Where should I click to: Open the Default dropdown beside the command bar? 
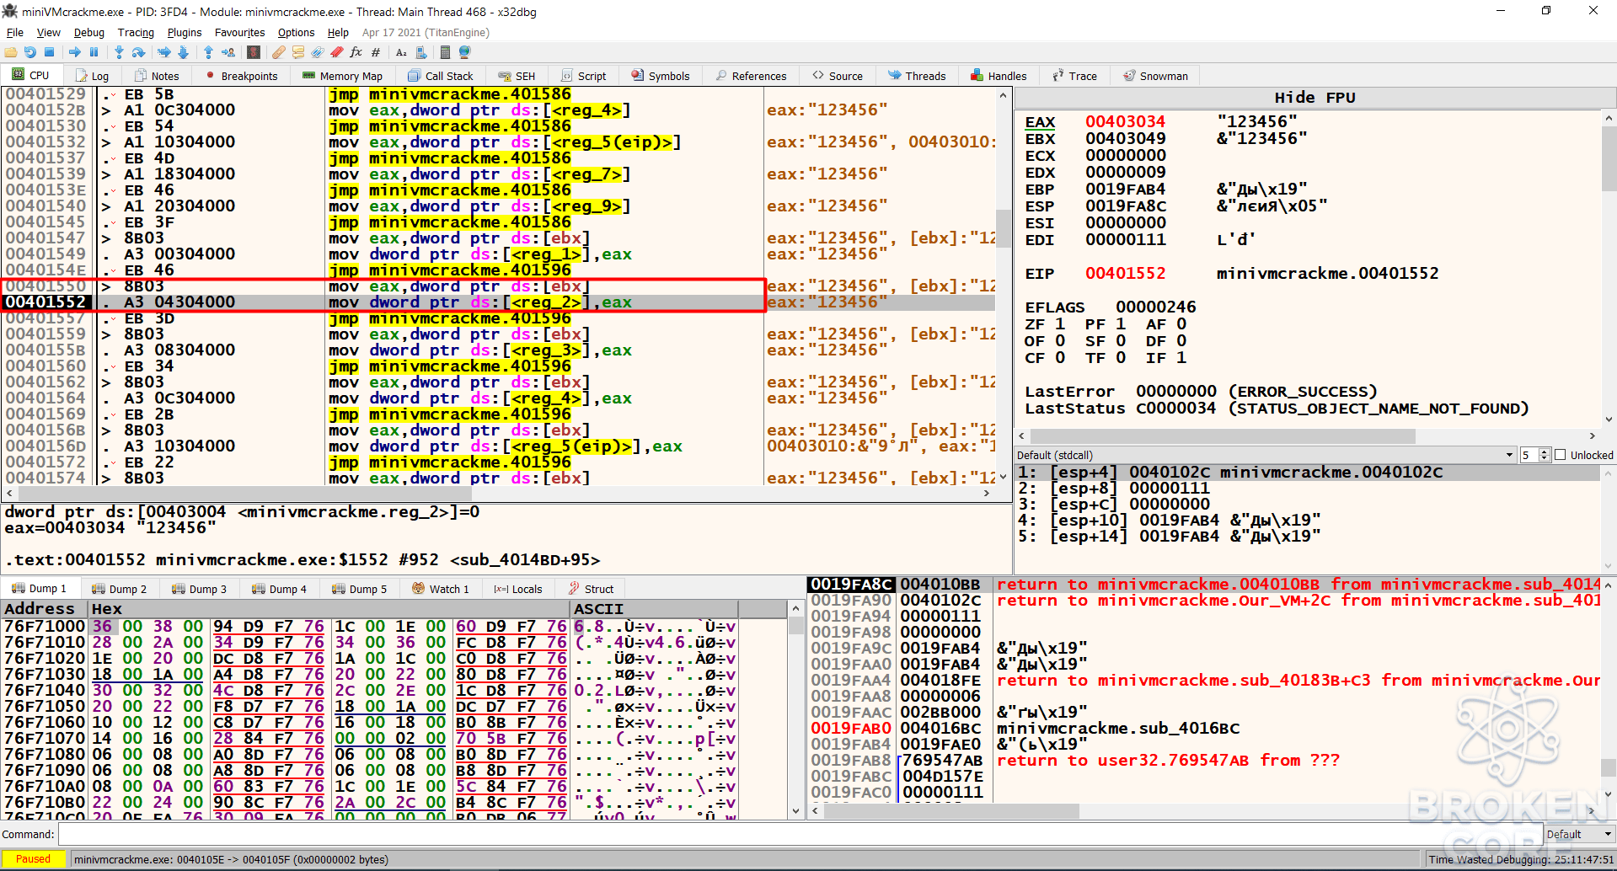(x=1579, y=834)
